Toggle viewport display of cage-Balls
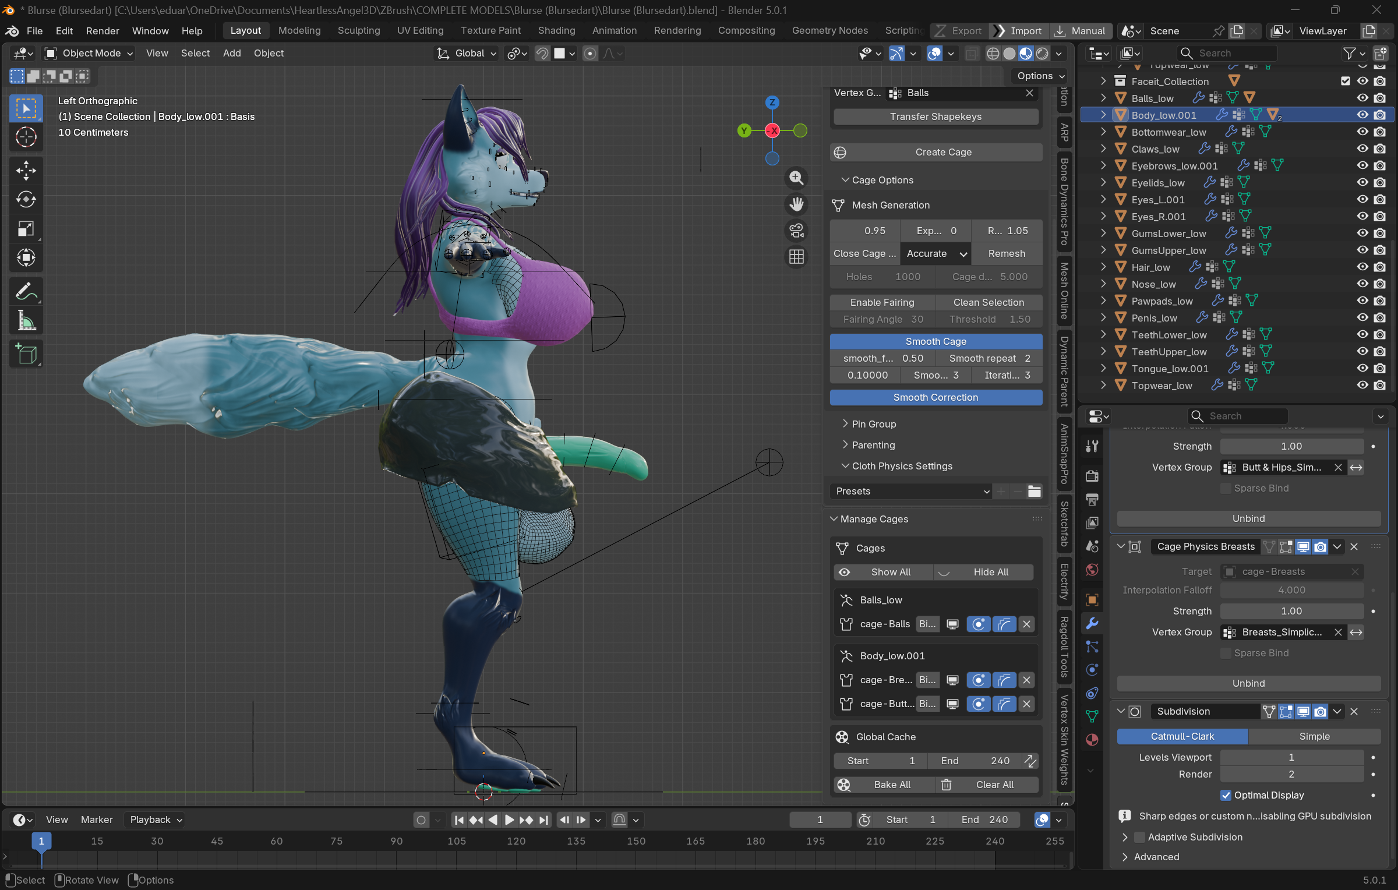The height and width of the screenshot is (890, 1398). [x=952, y=624]
